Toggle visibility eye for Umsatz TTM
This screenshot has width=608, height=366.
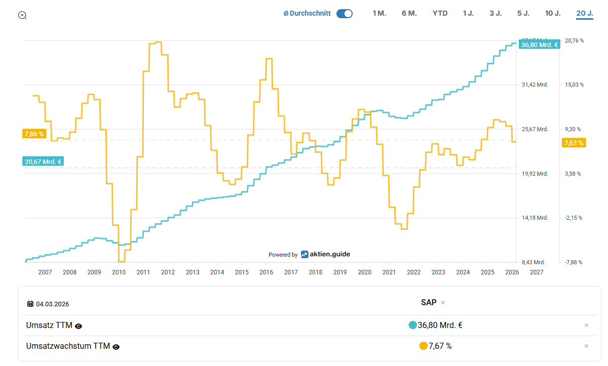[79, 326]
